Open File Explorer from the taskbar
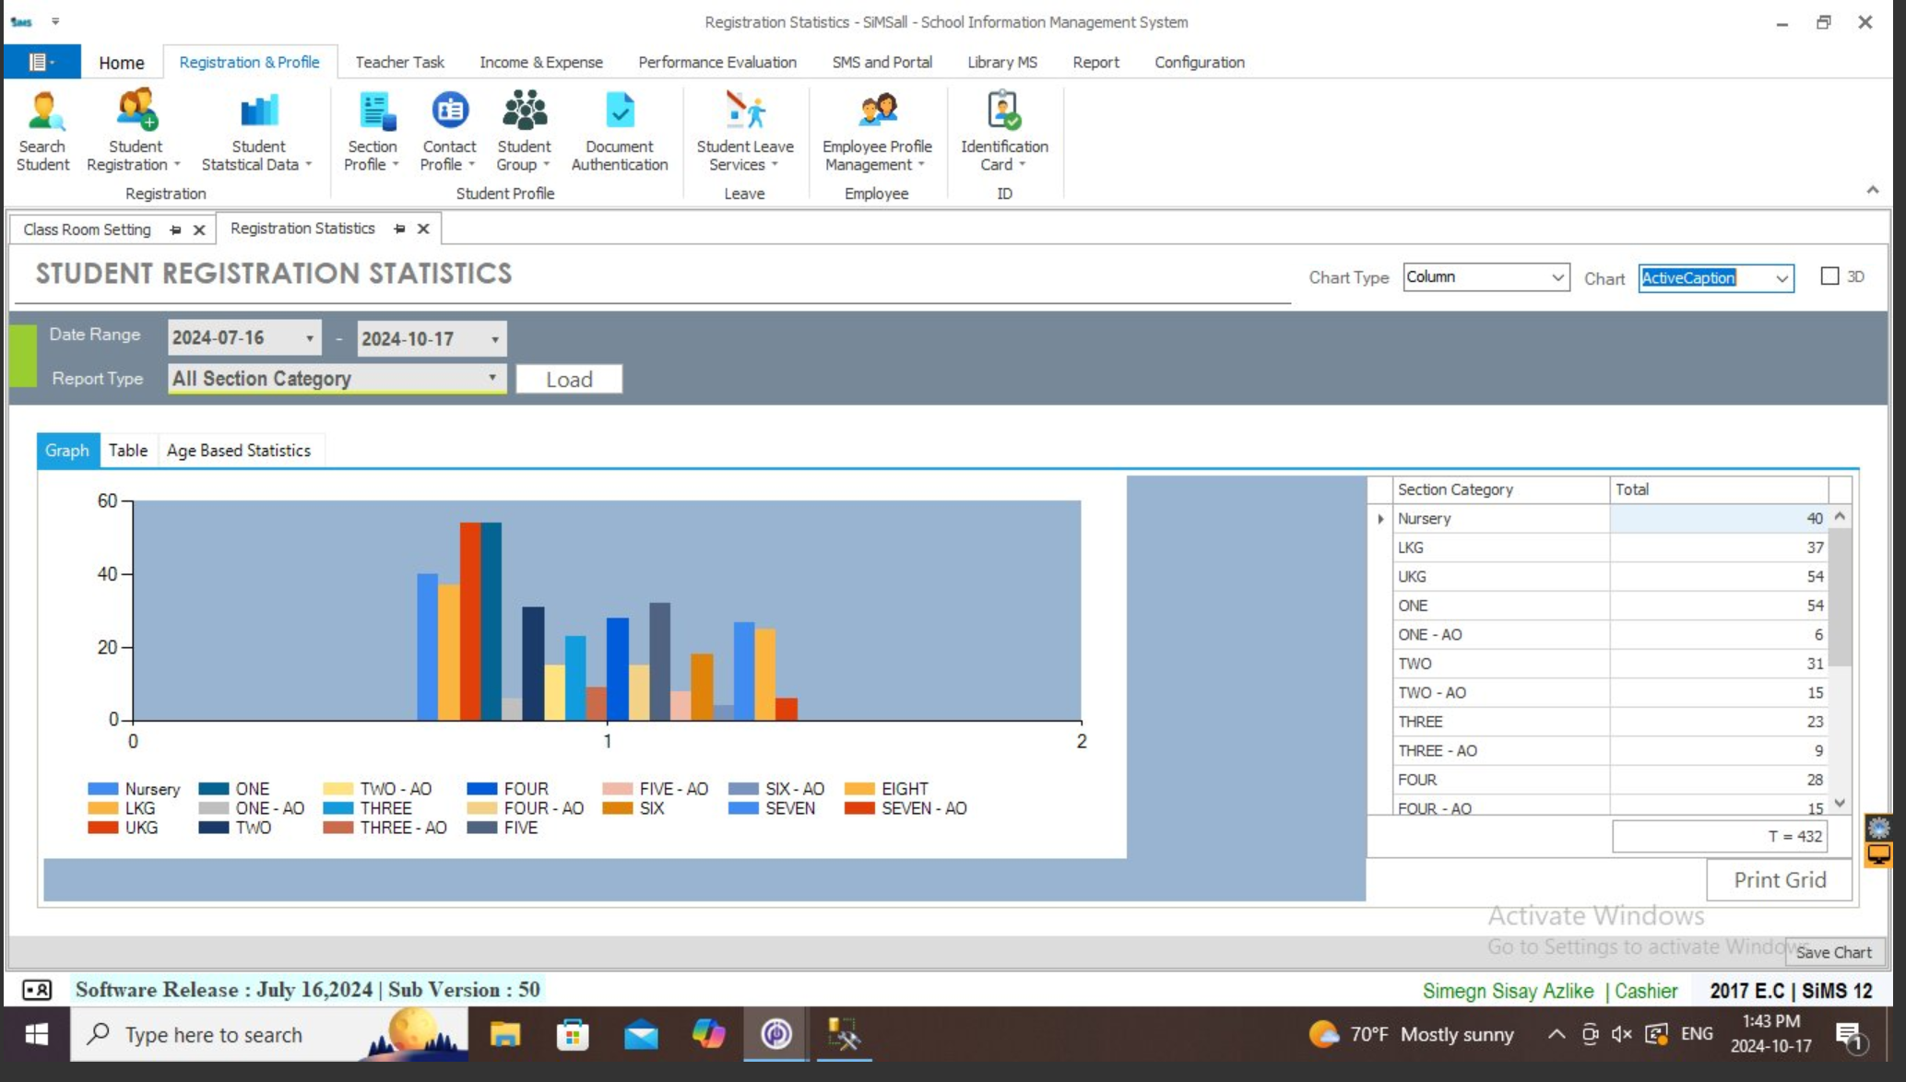 (x=504, y=1034)
